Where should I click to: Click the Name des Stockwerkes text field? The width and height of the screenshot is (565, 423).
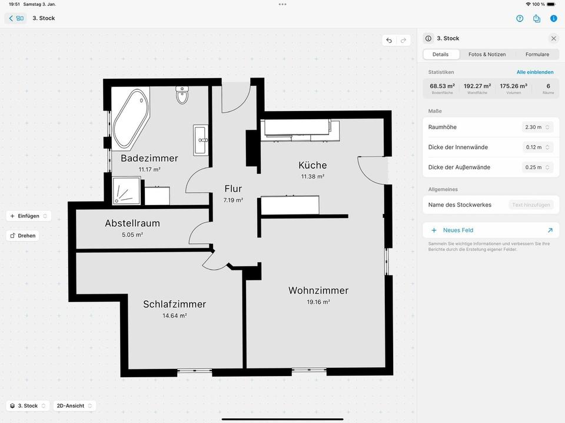click(x=530, y=205)
